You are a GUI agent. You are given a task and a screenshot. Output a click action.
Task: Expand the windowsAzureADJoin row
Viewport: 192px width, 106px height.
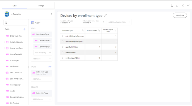(63, 58)
